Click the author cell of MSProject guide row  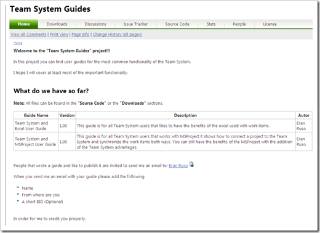tap(304, 142)
